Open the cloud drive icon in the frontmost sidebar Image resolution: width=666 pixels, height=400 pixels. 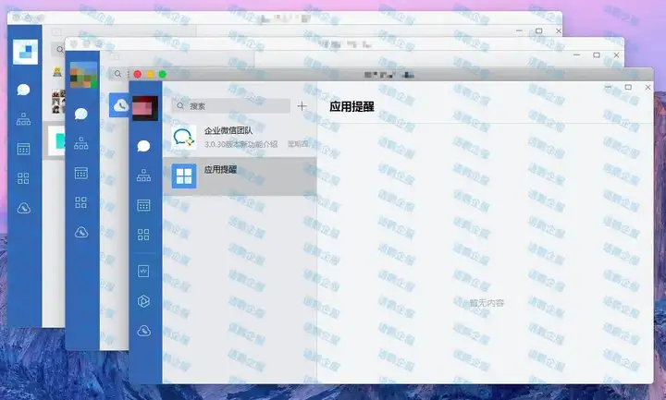143,331
